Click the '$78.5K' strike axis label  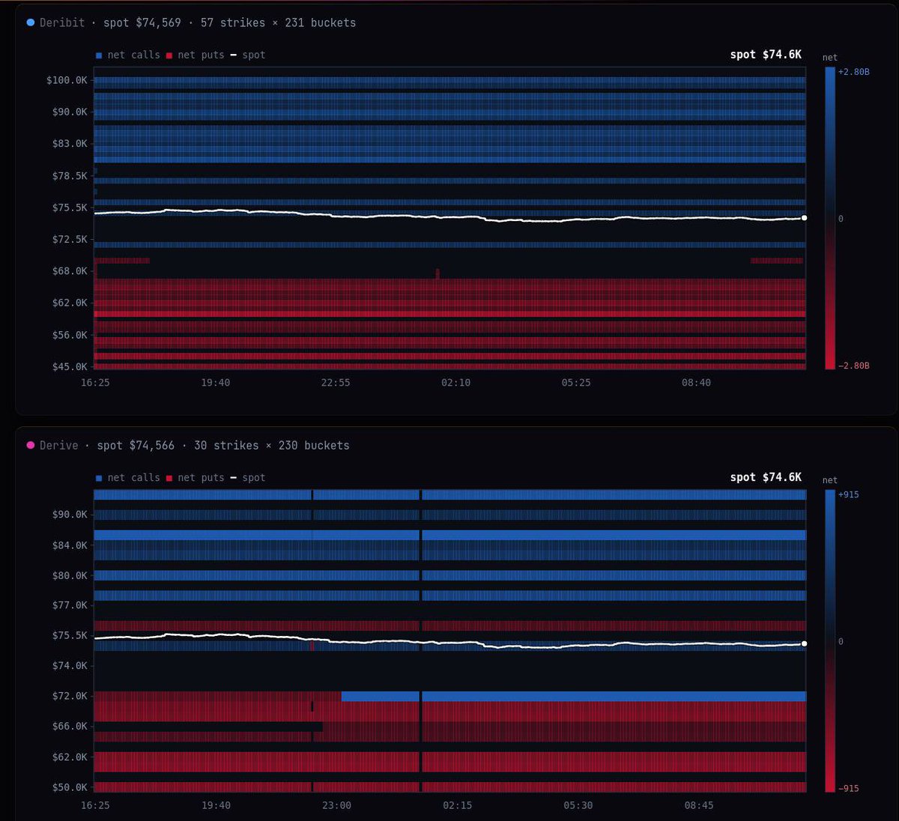click(x=70, y=176)
